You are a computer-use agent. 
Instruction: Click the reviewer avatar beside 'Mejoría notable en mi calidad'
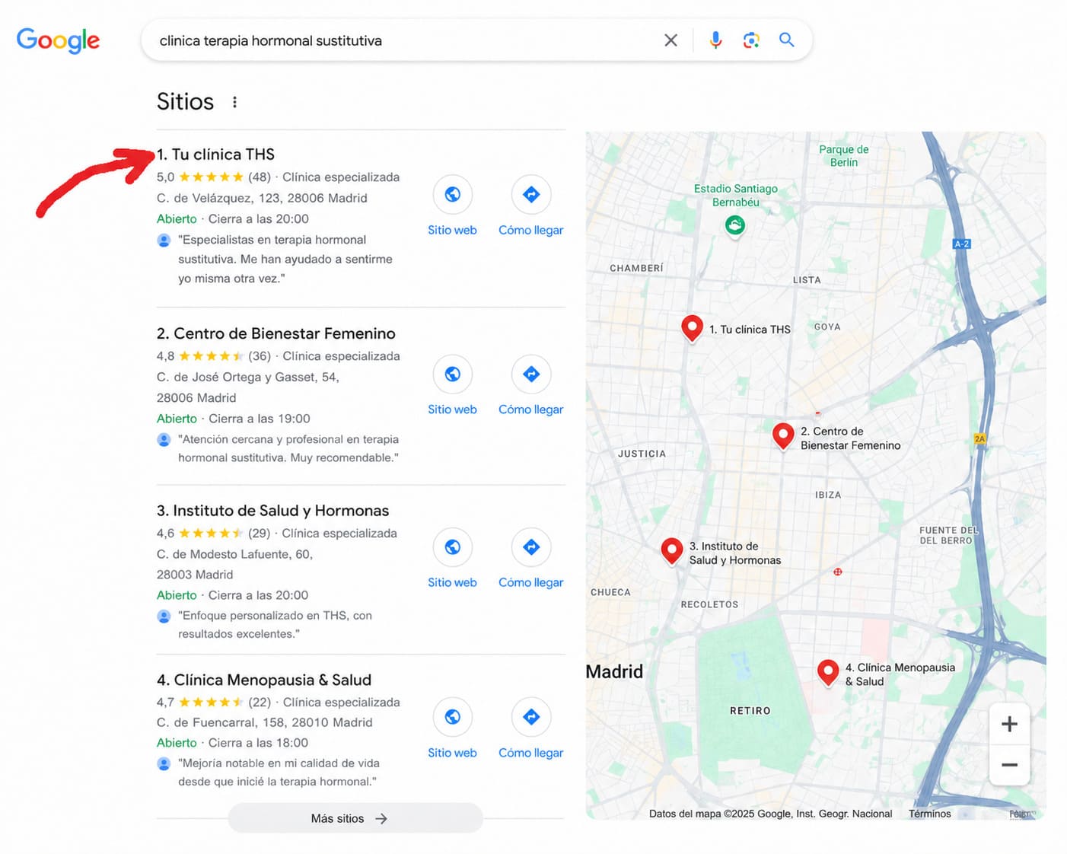tap(164, 763)
